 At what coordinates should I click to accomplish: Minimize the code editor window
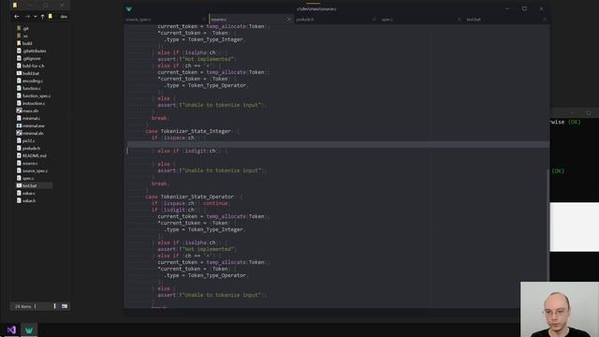[507, 8]
